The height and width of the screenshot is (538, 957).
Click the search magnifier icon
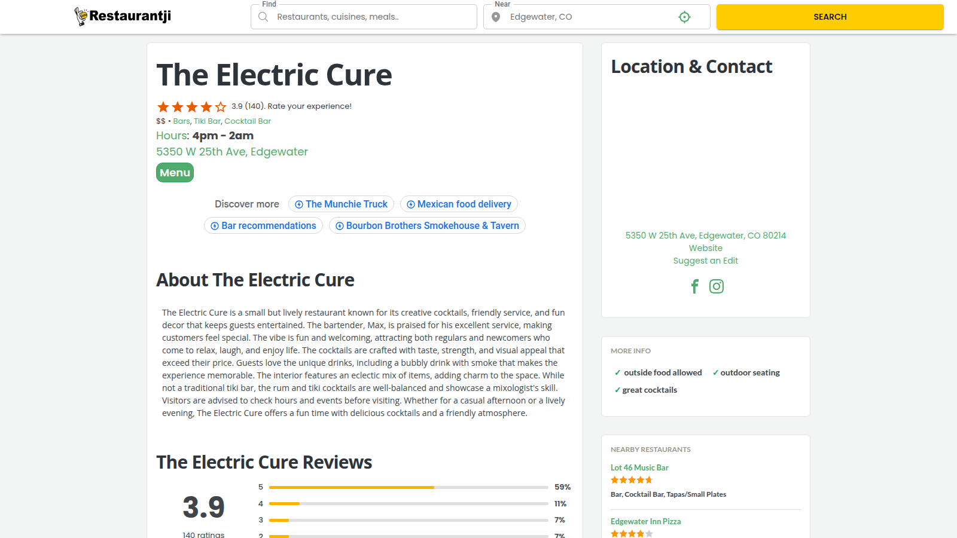pos(263,17)
